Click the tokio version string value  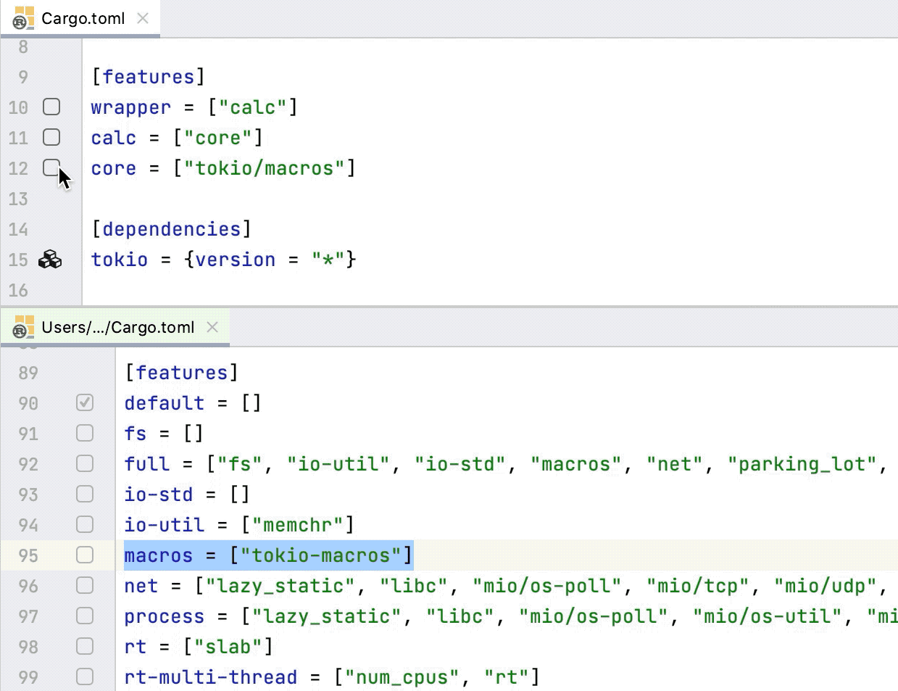click(x=330, y=259)
